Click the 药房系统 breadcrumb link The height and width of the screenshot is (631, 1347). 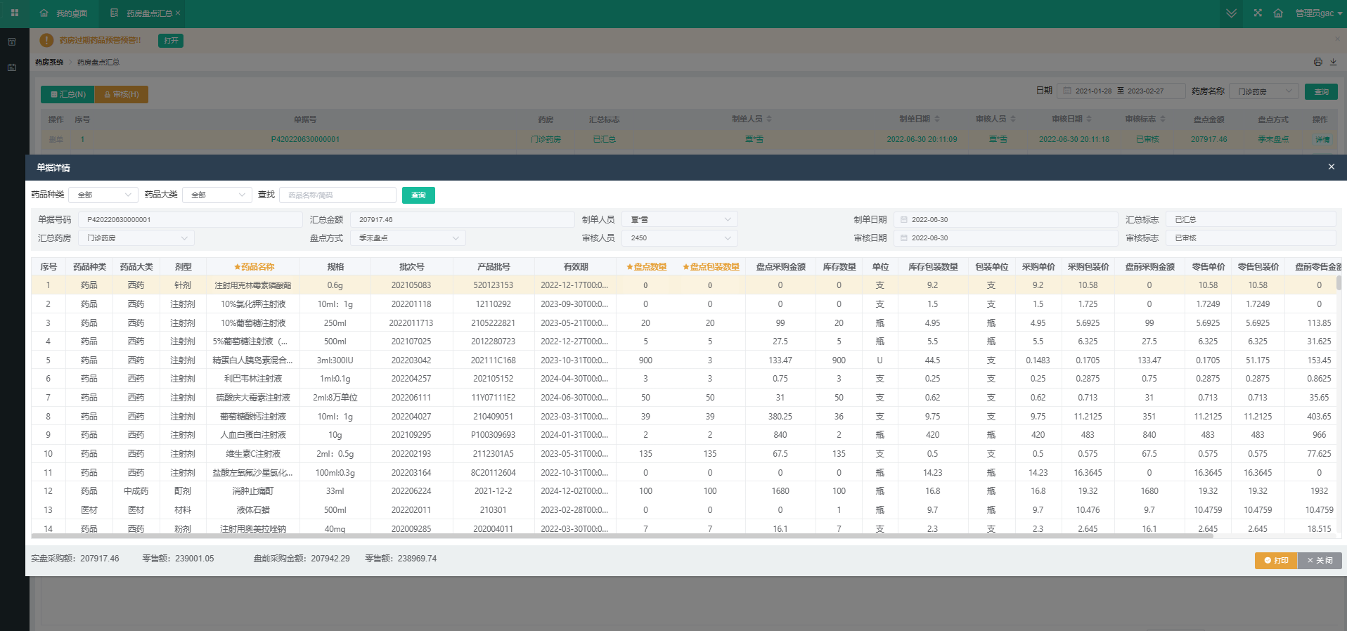[x=49, y=63]
